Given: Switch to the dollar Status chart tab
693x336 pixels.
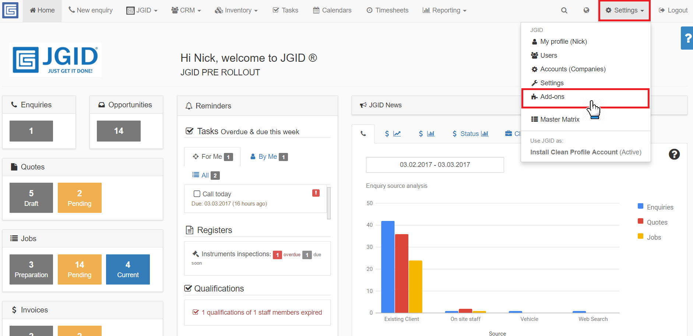Looking at the screenshot, I should pyautogui.click(x=470, y=134).
